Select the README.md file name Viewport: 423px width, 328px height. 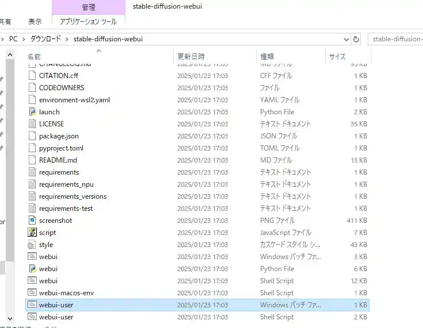click(x=58, y=160)
